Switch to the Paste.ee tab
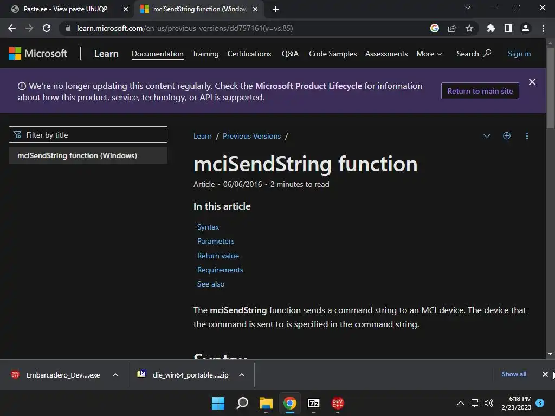Screen dimensions: 555x416 tap(66, 9)
